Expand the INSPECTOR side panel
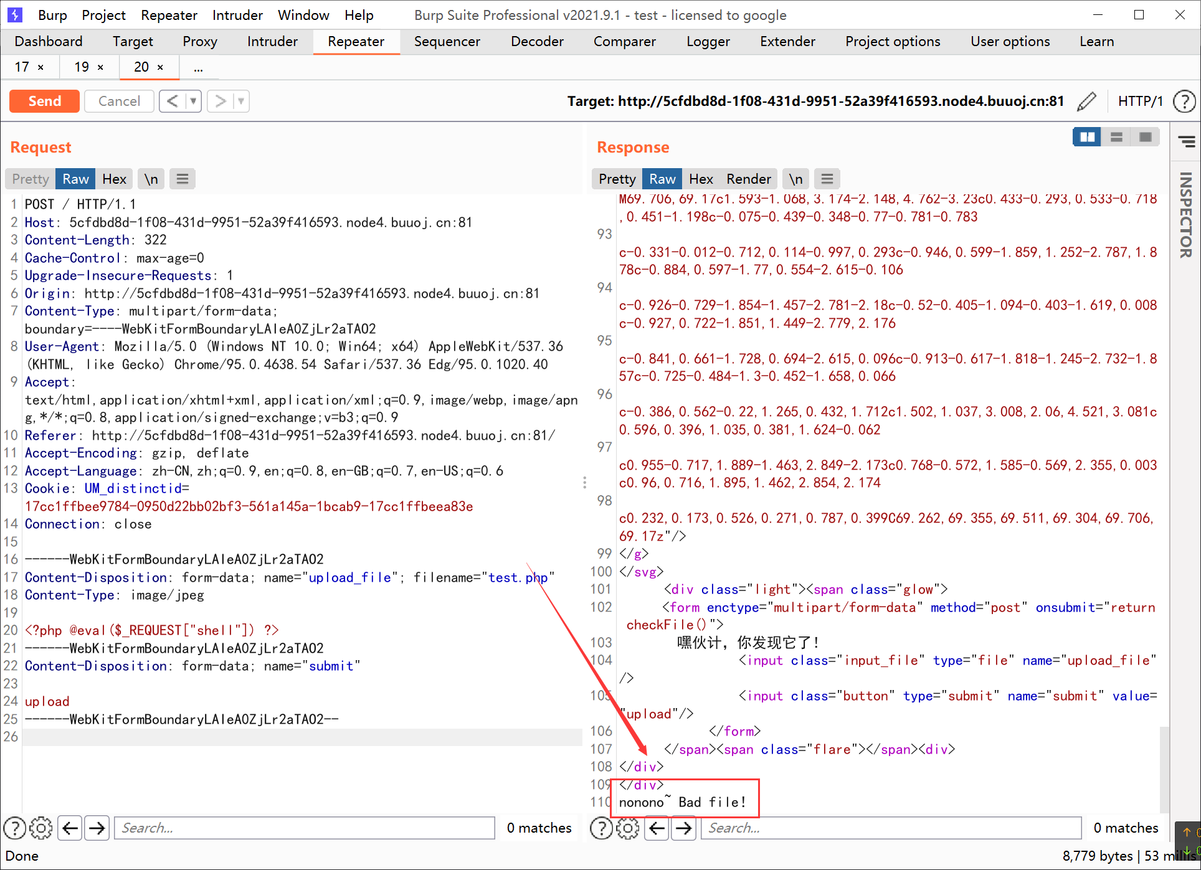Image resolution: width=1201 pixels, height=870 pixels. 1185,215
